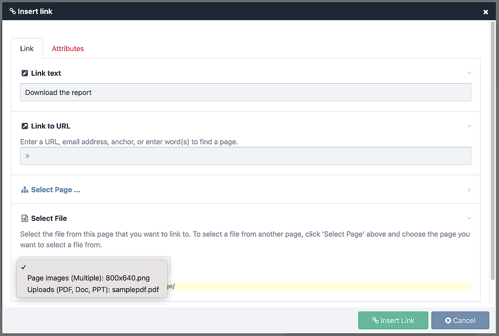Click the chain icon in the dialog title
Viewport: 499px width, 336px height.
point(13,11)
